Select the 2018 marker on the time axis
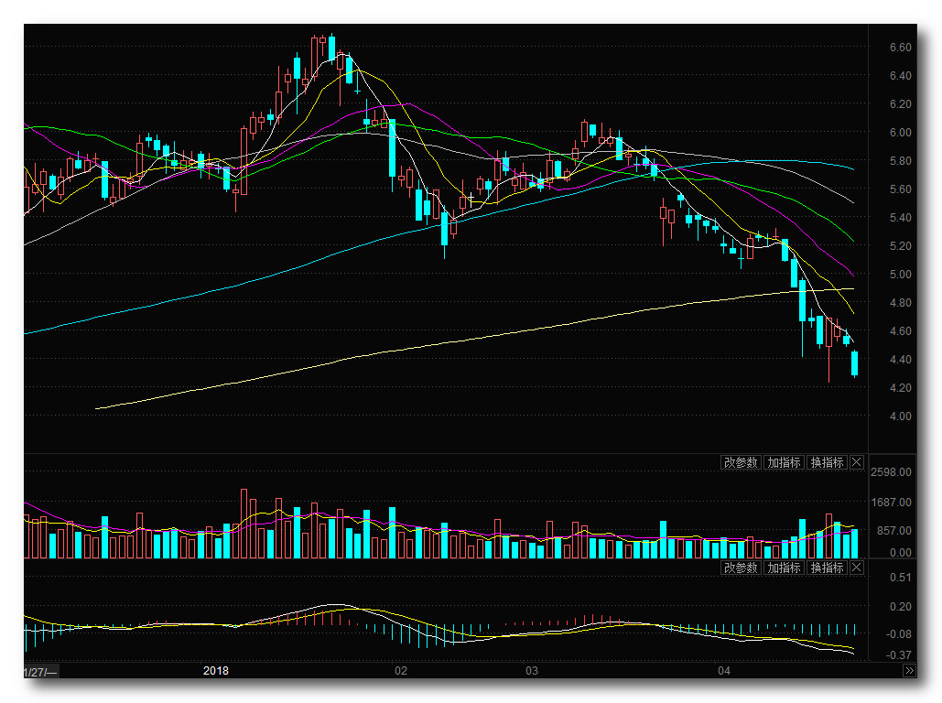This screenshot has width=942, height=703. tap(215, 671)
